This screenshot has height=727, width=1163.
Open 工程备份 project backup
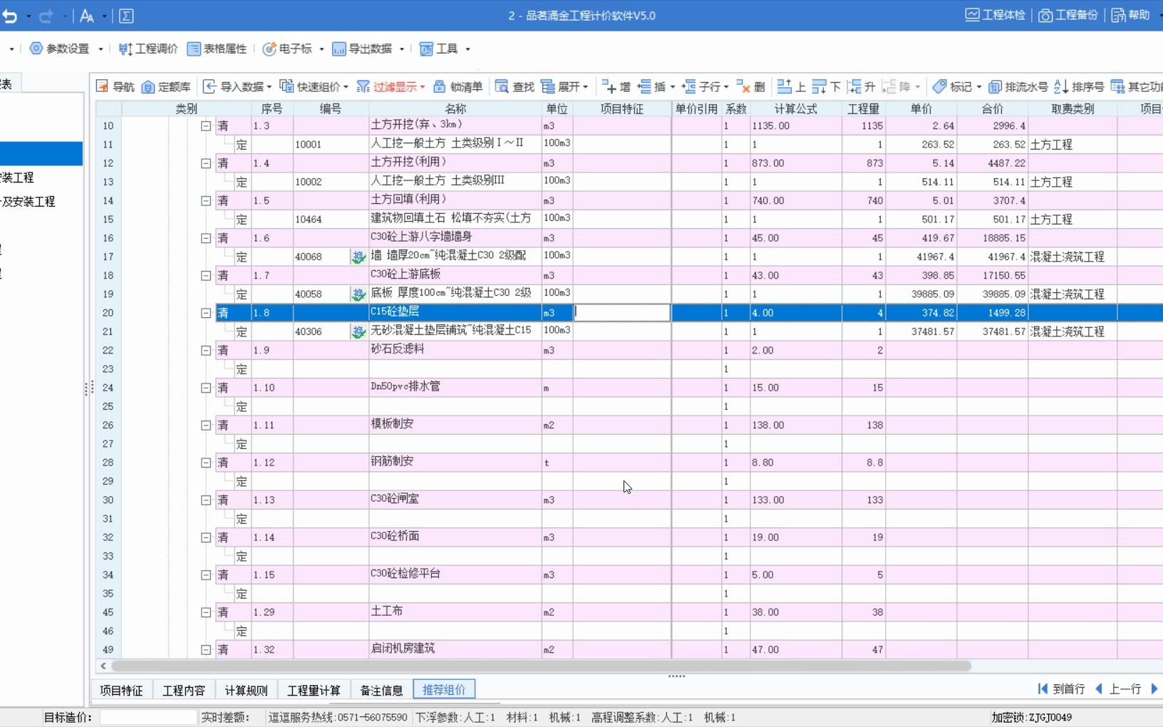coord(1068,15)
